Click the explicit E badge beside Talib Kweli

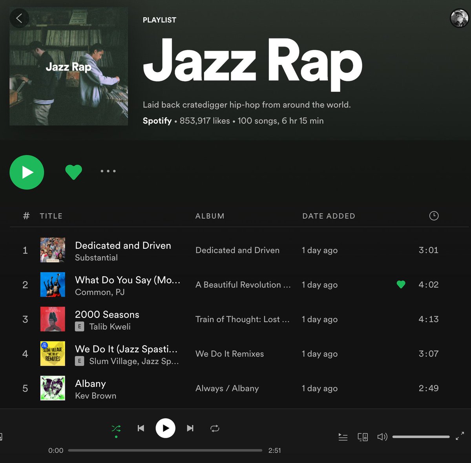tap(79, 326)
